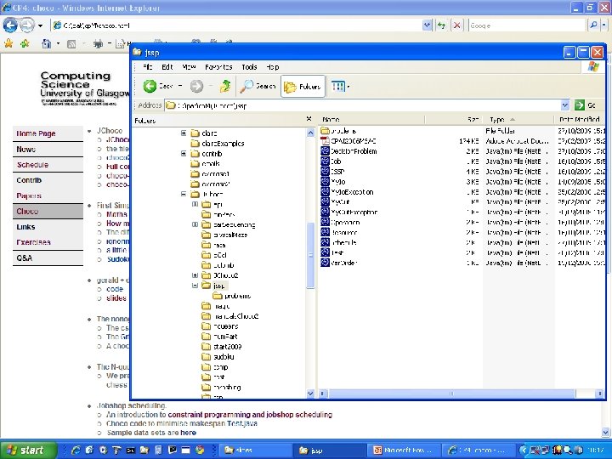Image resolution: width=612 pixels, height=459 pixels.
Task: Open the File menu in Explorer
Action: (x=148, y=67)
